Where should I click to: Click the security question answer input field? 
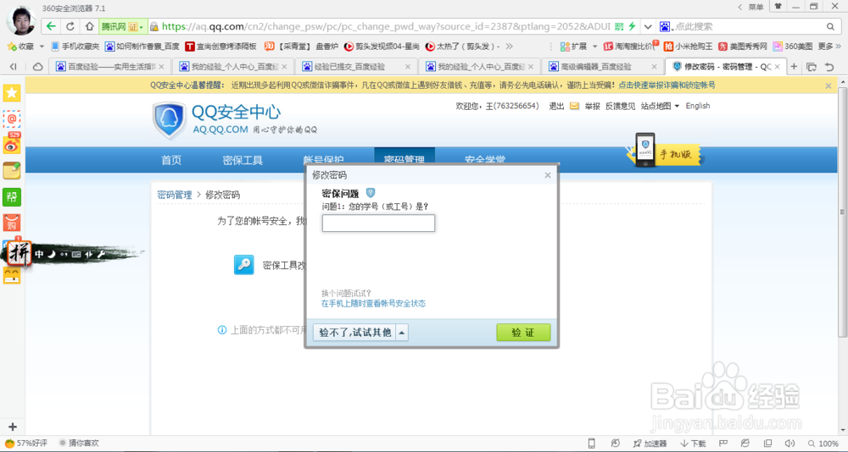coord(378,223)
